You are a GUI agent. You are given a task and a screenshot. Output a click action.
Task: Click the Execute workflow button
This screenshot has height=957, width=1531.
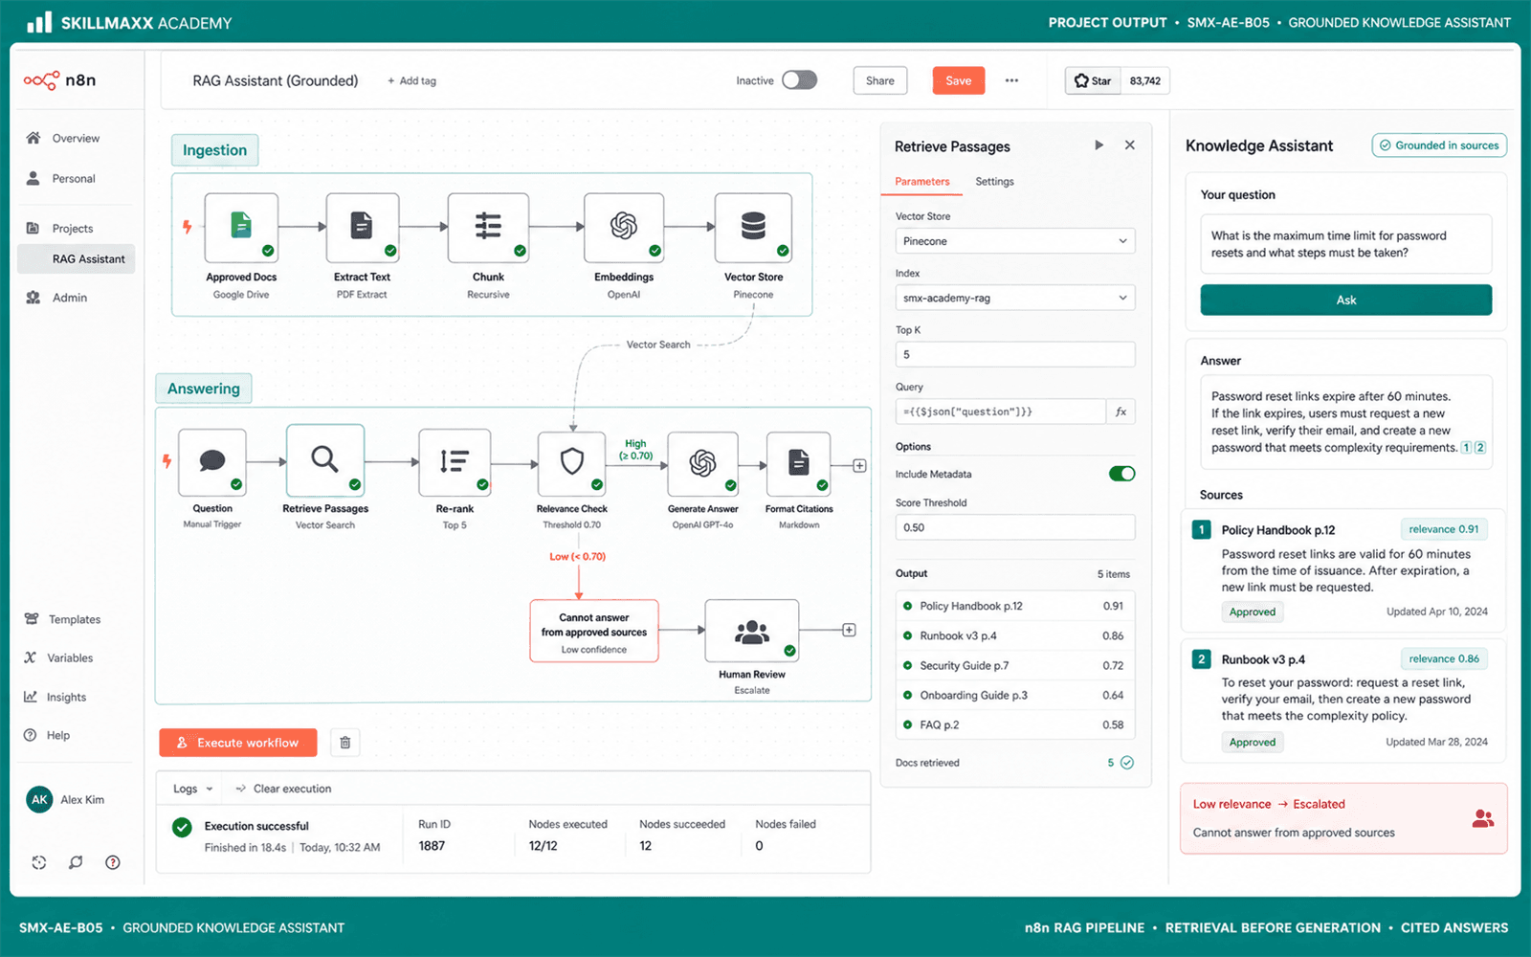tap(238, 743)
